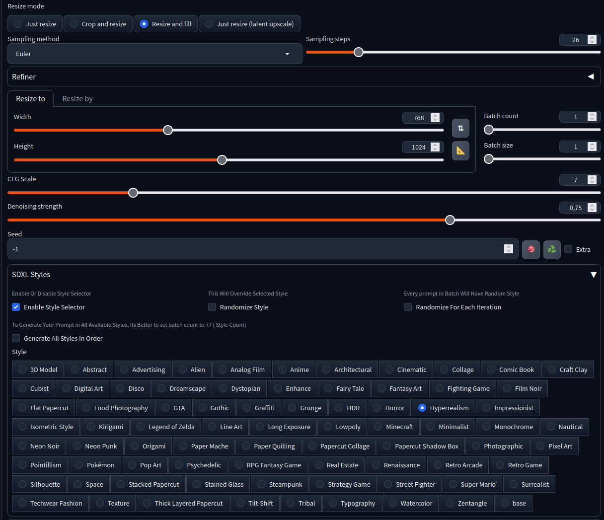Screen dimensions: 604x520
Task: Select the Comic Book style
Action: point(511,370)
